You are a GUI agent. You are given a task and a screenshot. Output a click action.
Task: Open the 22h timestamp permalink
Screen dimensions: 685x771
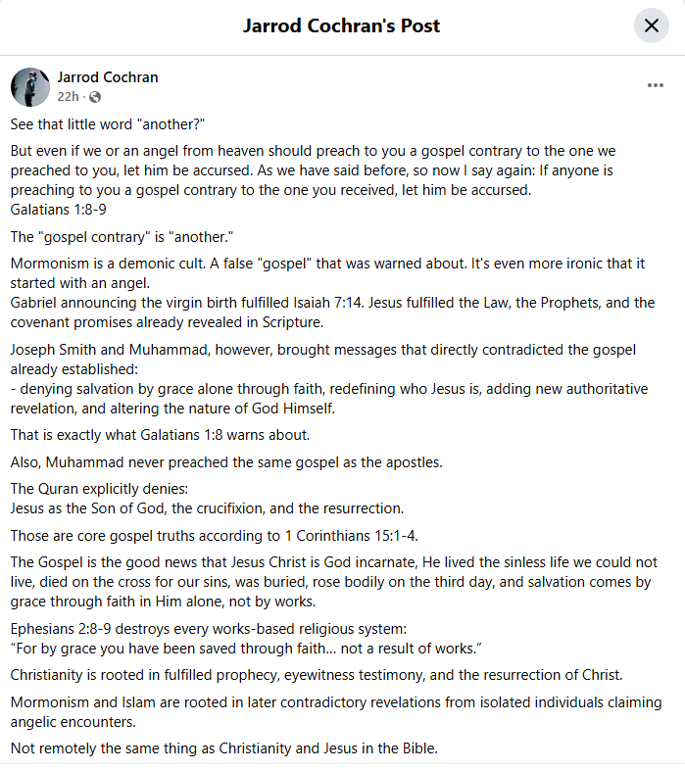(68, 97)
